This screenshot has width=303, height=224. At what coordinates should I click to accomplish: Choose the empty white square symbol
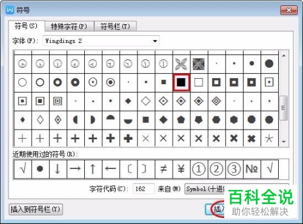(x=199, y=82)
